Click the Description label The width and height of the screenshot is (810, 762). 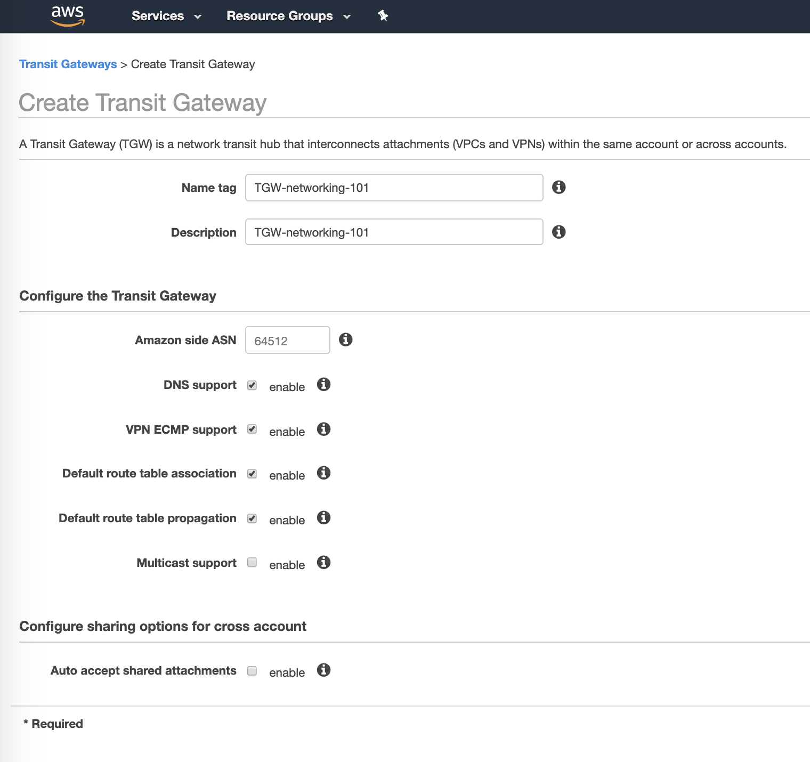click(x=204, y=232)
